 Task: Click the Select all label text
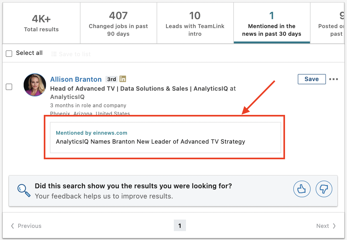pyautogui.click(x=29, y=53)
